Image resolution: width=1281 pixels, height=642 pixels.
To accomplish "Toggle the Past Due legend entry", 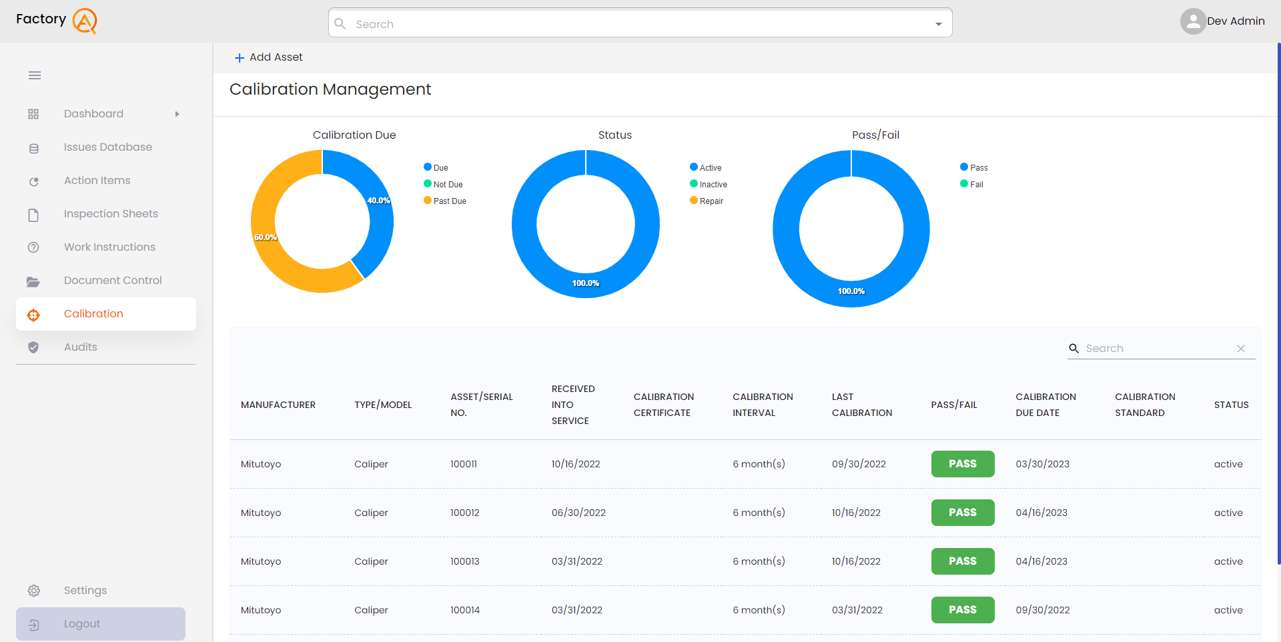I will pos(445,201).
